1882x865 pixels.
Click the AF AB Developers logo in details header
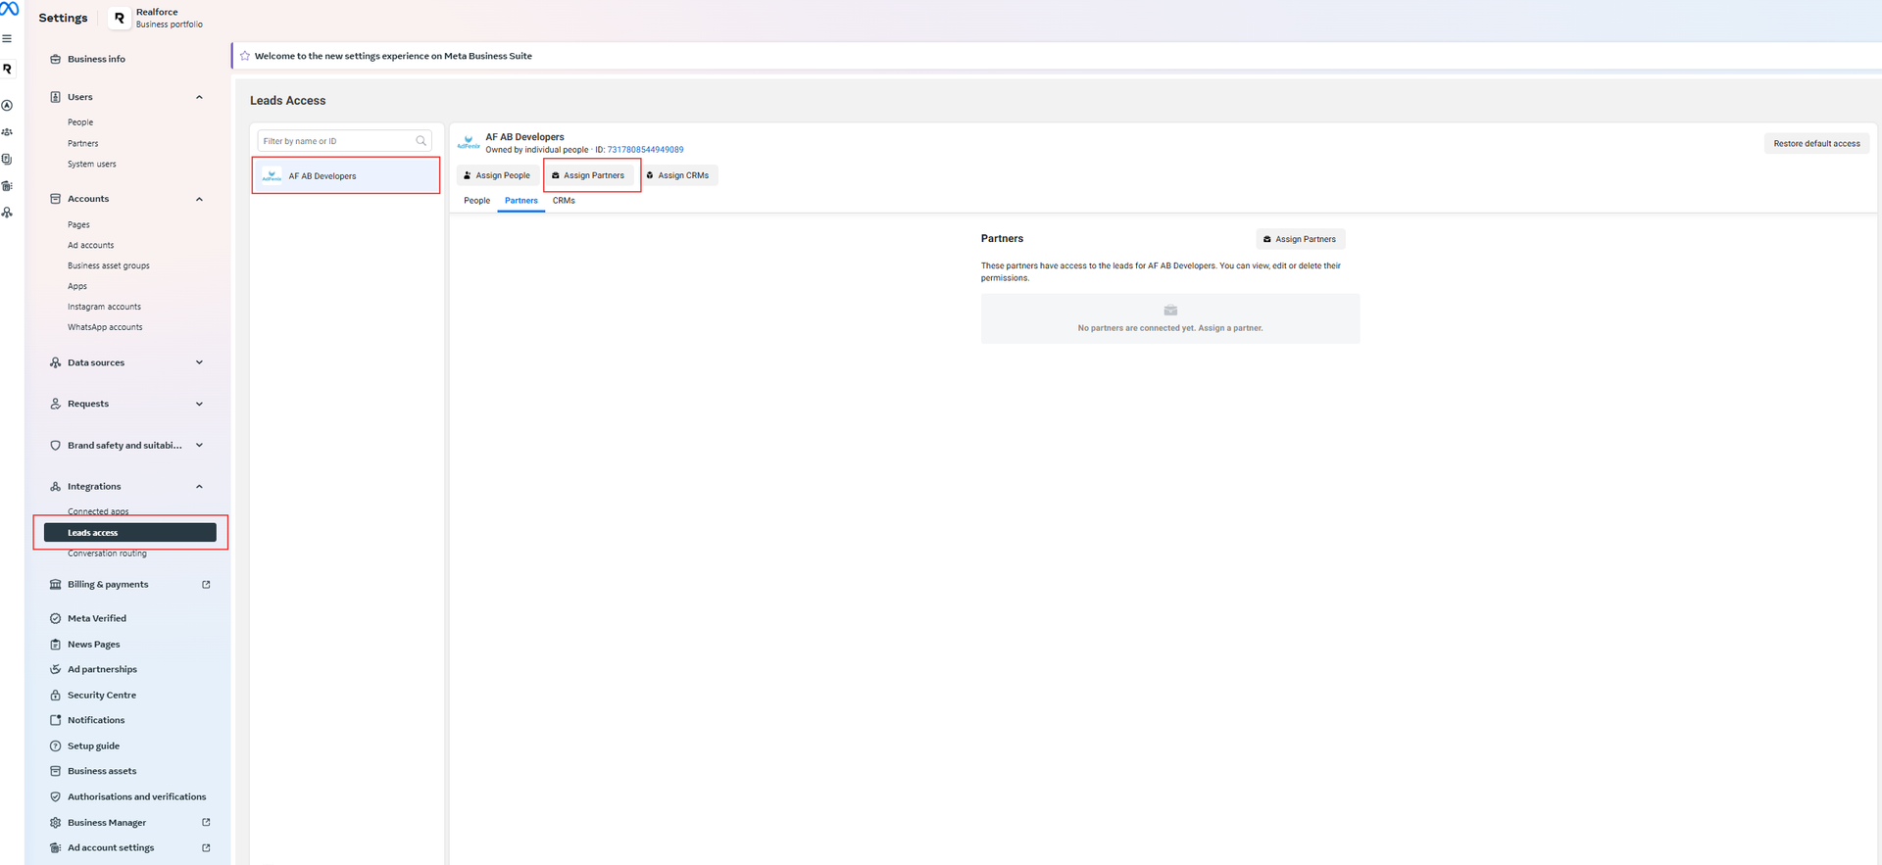(x=469, y=143)
